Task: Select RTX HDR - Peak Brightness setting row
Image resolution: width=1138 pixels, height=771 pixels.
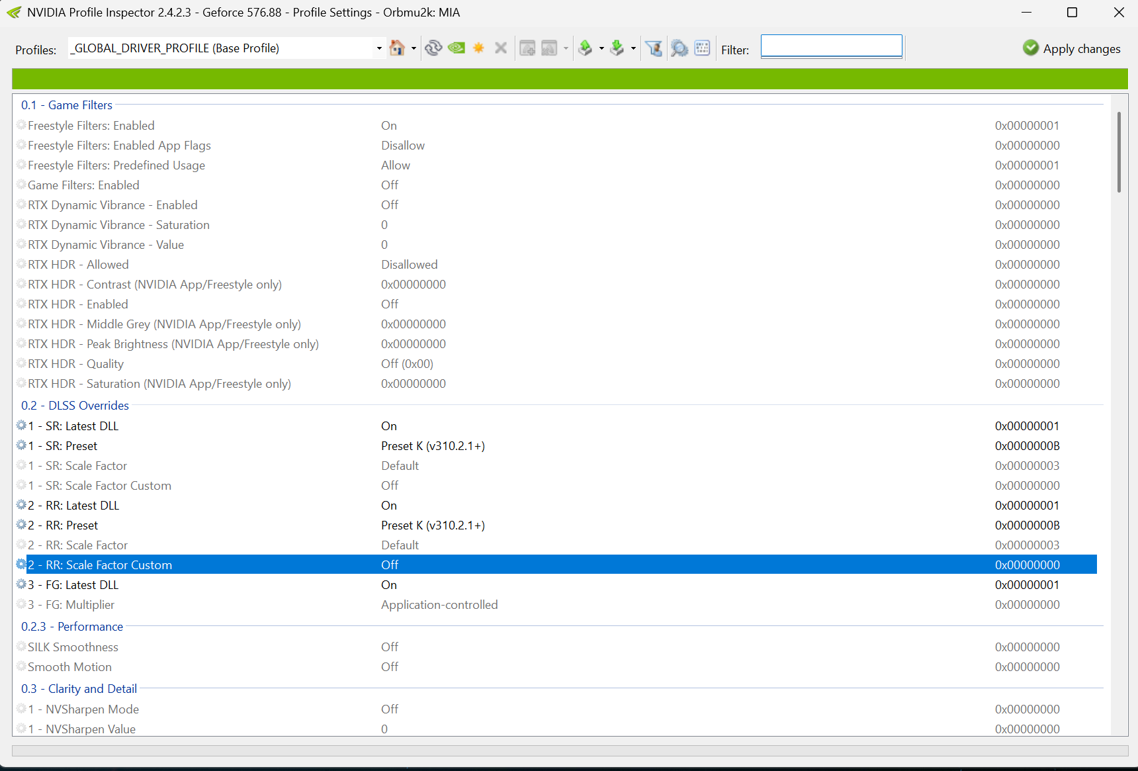Action: click(x=556, y=343)
